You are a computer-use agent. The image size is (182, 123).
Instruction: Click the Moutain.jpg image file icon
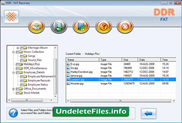(x=69, y=84)
